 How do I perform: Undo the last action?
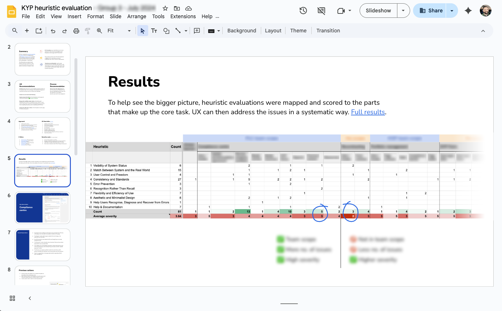coord(53,31)
